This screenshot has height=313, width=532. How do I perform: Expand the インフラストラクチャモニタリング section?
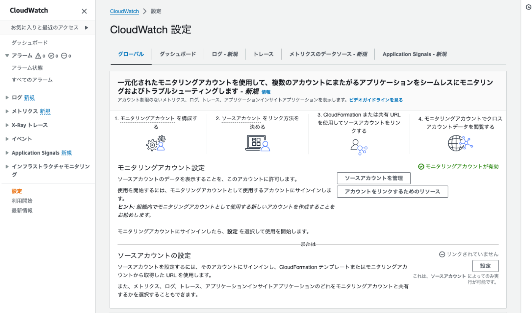click(7, 167)
